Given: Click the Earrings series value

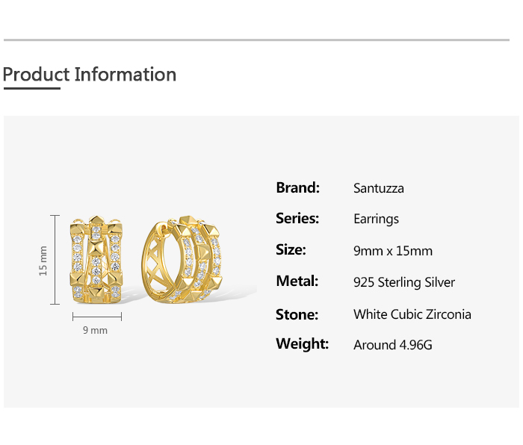Looking at the screenshot, I should [x=376, y=219].
